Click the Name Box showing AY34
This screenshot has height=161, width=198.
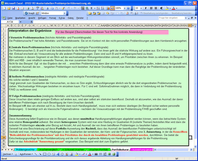tap(10, 22)
